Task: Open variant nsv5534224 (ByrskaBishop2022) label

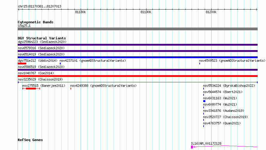Action: click(x=229, y=86)
